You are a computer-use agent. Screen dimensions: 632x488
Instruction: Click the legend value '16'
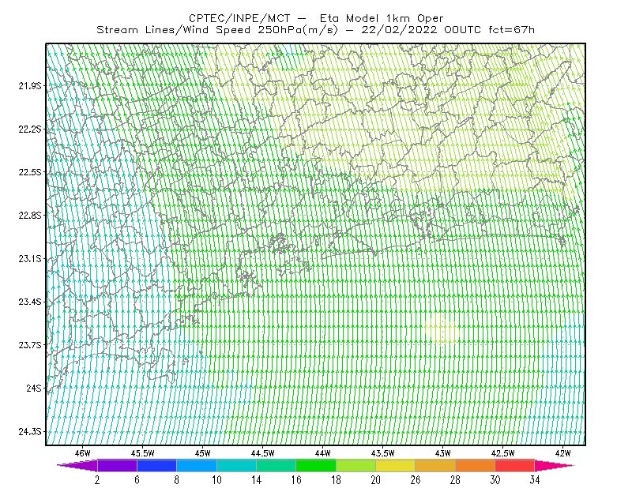pyautogui.click(x=296, y=480)
